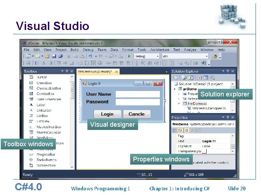Click the Alphabetical sort icon in Properties
Screen dimensions: 261x195
tap(180, 130)
